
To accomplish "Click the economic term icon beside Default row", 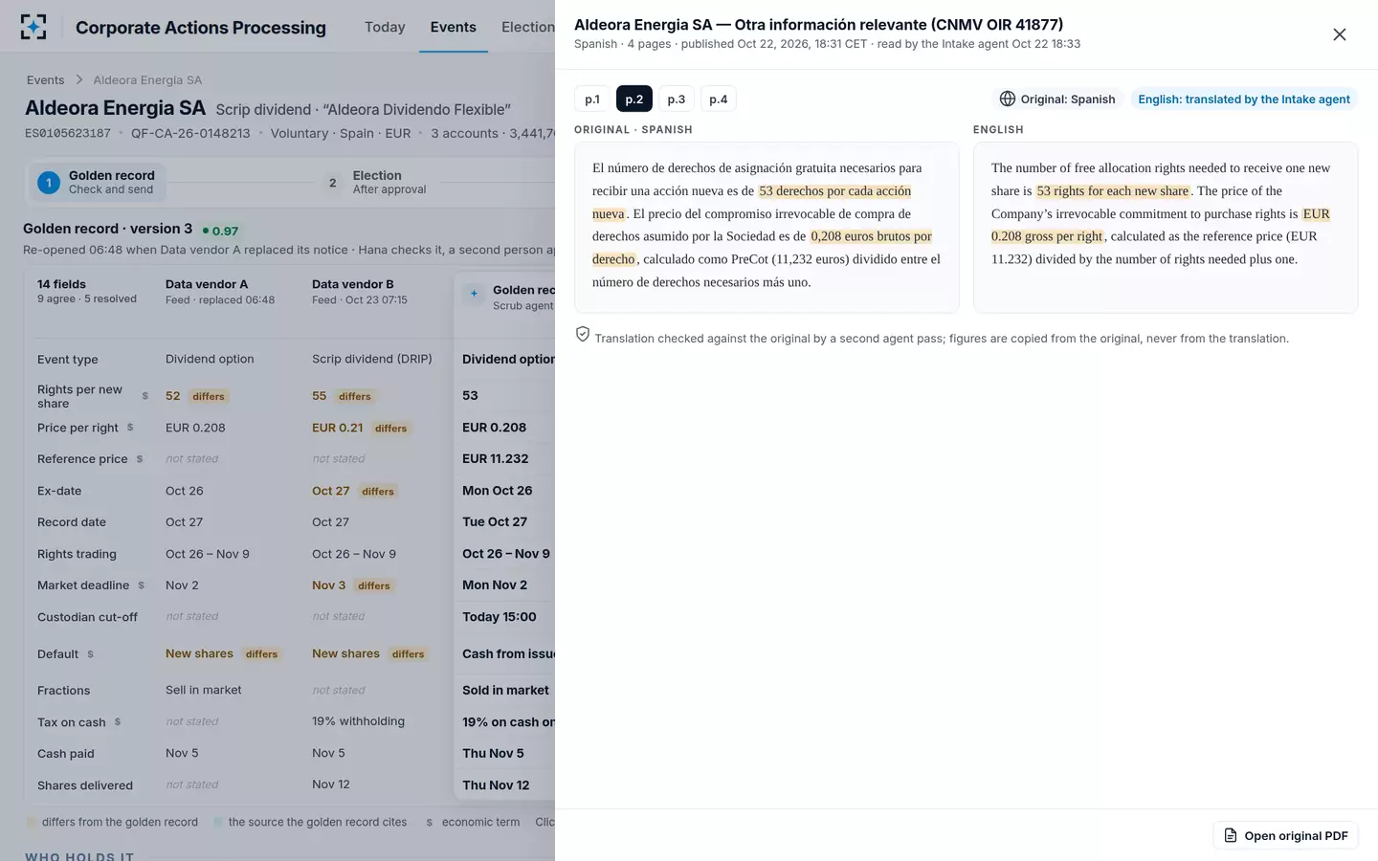I will pyautogui.click(x=91, y=654).
